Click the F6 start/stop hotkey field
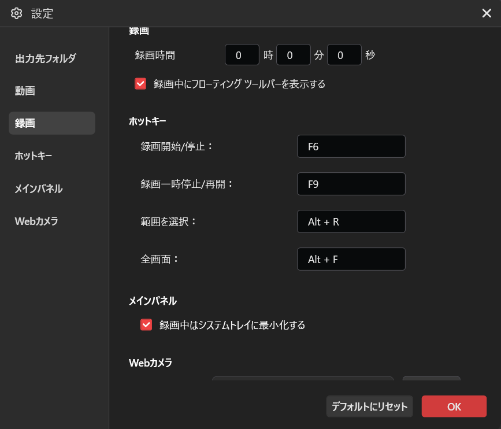The image size is (501, 429). (x=351, y=146)
